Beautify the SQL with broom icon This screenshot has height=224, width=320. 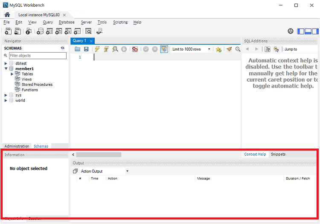click(x=229, y=49)
